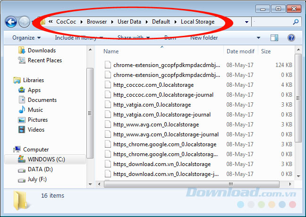Click the navigation pane scroll up arrow
The image size is (306, 217).
tap(90, 50)
